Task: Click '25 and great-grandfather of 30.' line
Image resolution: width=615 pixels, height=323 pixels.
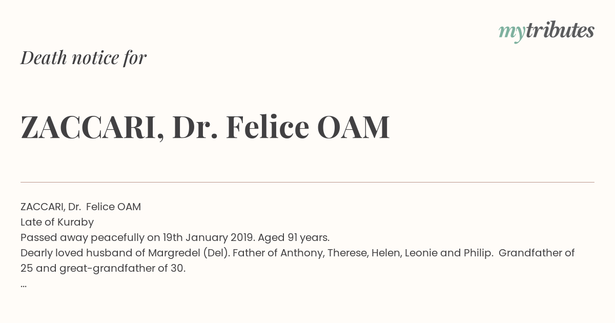Action: pos(103,269)
